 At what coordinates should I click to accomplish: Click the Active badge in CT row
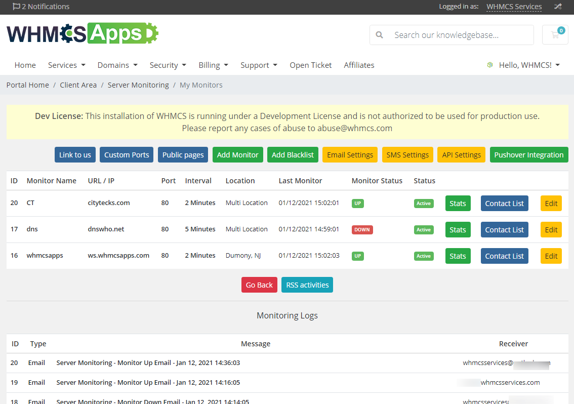click(x=424, y=204)
